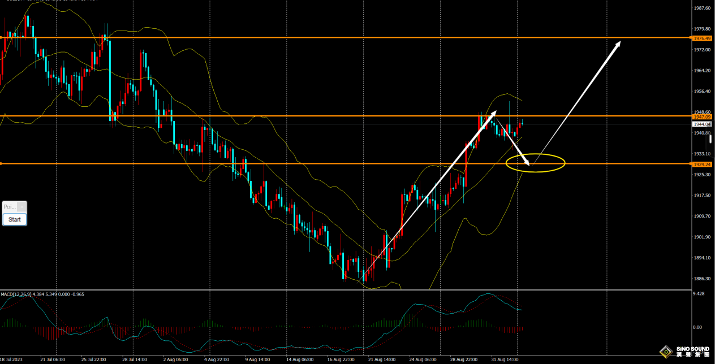Click the 1976.49 orange price label
This screenshot has height=364, width=715.
[701, 38]
